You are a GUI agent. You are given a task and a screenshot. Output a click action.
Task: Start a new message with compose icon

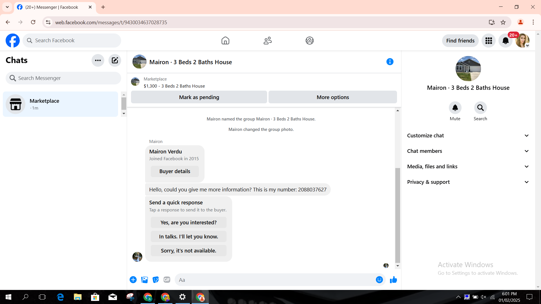click(115, 60)
